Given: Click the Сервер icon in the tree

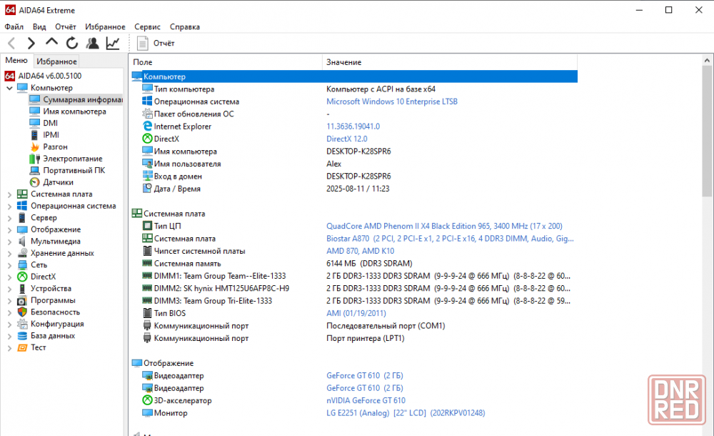Looking at the screenshot, I should click(x=22, y=217).
